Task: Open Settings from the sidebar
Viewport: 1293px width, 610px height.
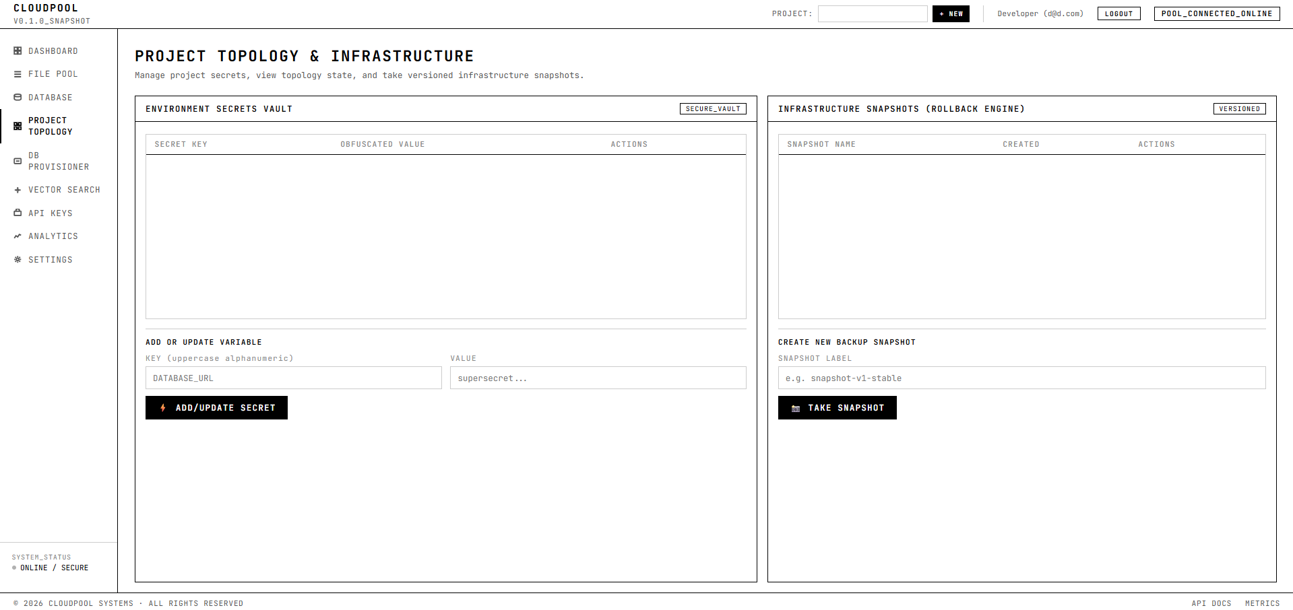Action: click(59, 260)
